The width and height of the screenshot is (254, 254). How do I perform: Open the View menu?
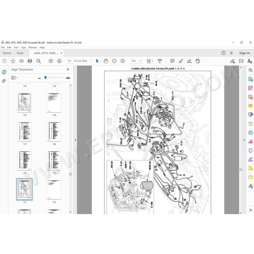click(x=16, y=48)
